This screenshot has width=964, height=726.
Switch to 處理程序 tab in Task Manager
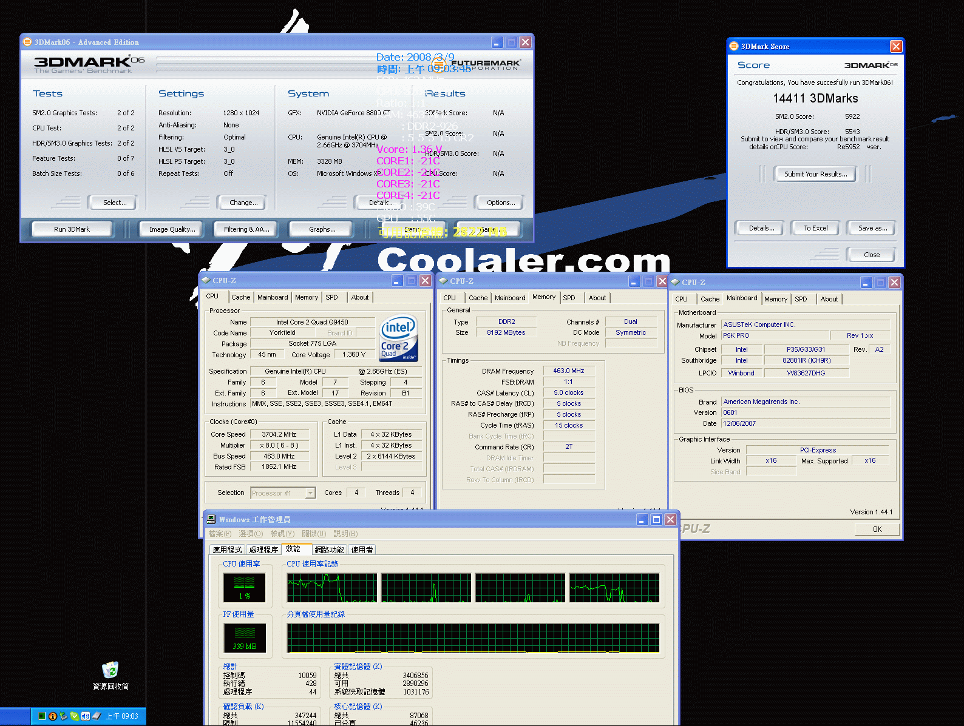coord(263,550)
